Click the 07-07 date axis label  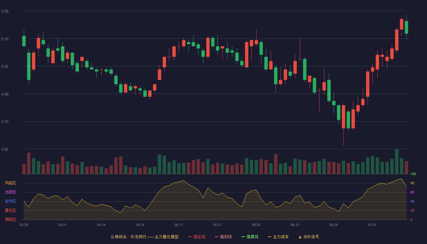click(372, 225)
